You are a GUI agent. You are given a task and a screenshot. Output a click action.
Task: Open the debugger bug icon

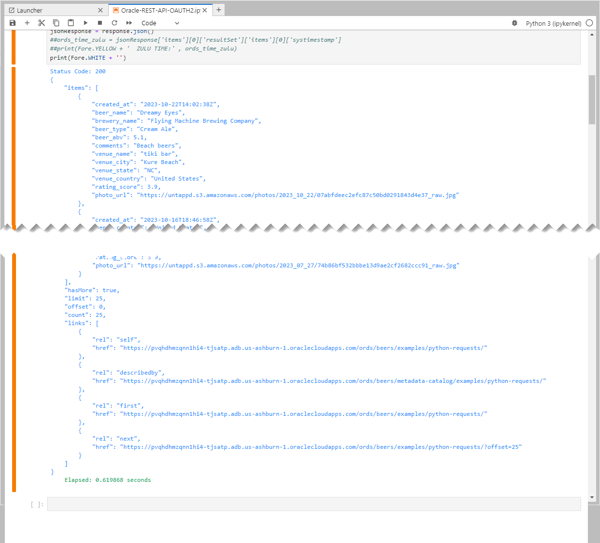[x=515, y=23]
